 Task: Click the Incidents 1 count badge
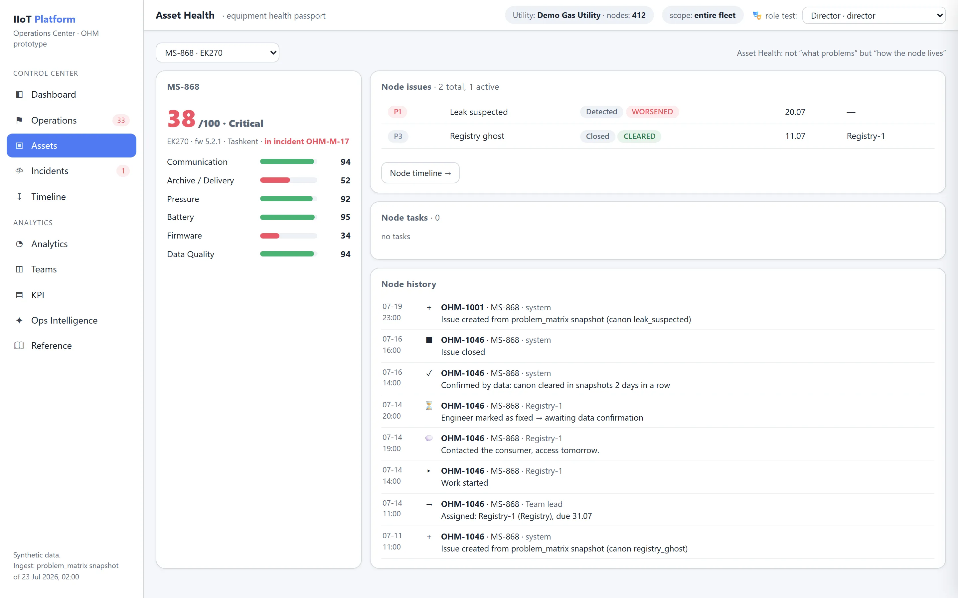point(123,171)
